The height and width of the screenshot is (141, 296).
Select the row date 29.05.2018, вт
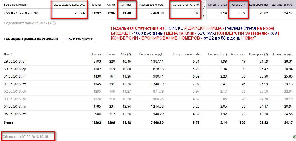14,62
